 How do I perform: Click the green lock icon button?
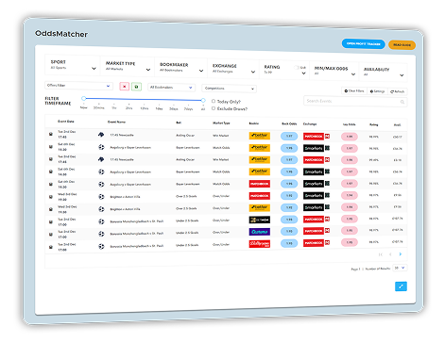click(136, 87)
